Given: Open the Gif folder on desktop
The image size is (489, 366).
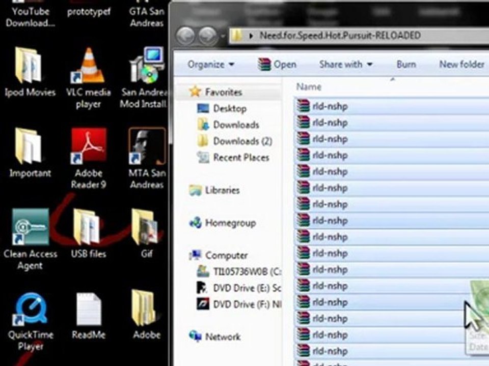Looking at the screenshot, I should pyautogui.click(x=146, y=233).
